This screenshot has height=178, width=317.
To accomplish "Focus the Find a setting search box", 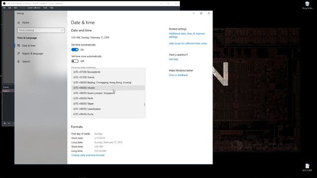I will tap(41, 30).
